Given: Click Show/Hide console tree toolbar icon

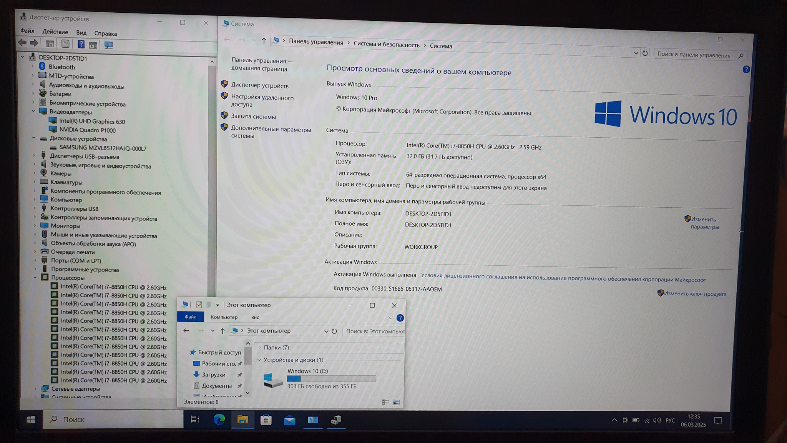Looking at the screenshot, I should click(x=50, y=44).
